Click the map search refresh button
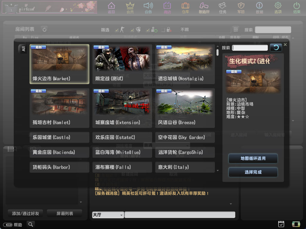This screenshot has height=229, width=306. [276, 47]
